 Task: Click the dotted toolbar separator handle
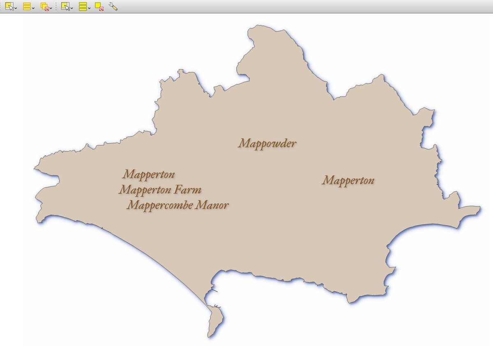(56, 6)
